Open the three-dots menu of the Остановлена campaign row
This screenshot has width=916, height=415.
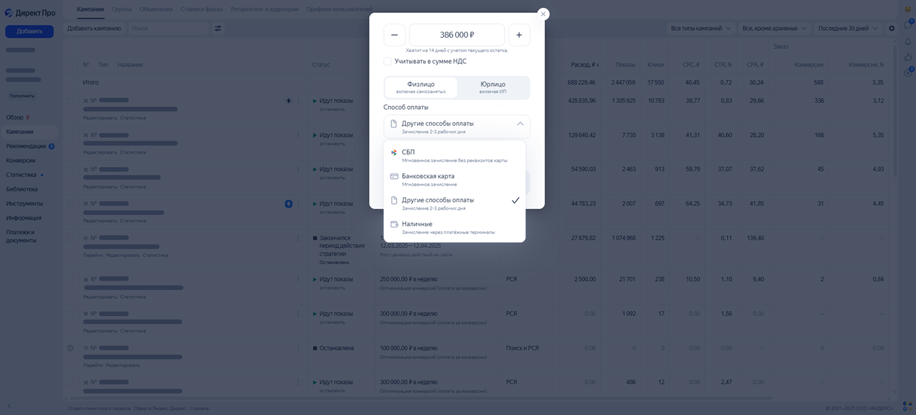pos(298,348)
